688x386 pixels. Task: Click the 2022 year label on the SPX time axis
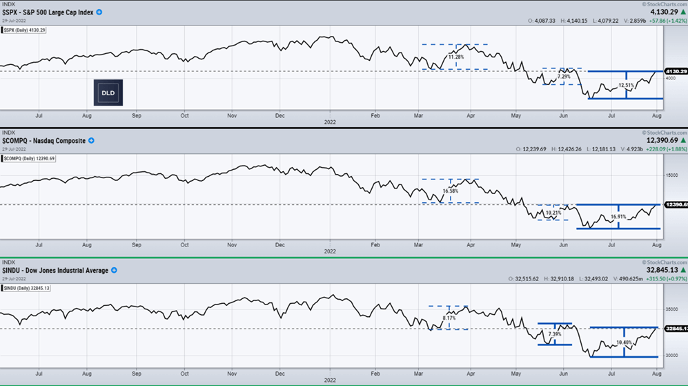click(330, 122)
